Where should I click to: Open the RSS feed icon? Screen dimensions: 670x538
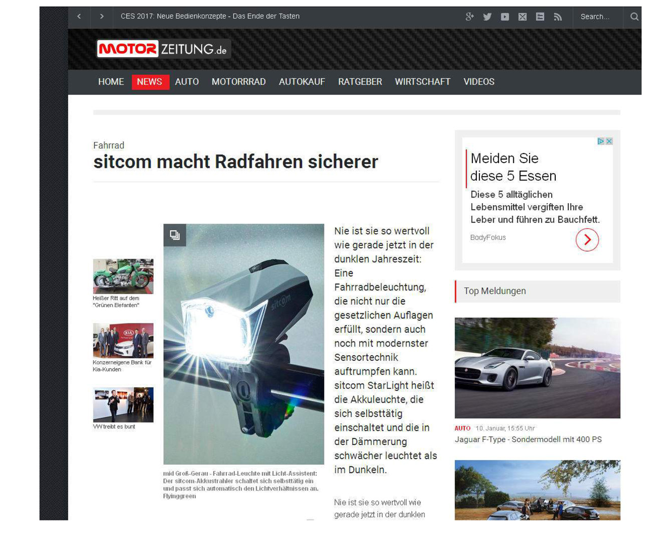coord(558,17)
